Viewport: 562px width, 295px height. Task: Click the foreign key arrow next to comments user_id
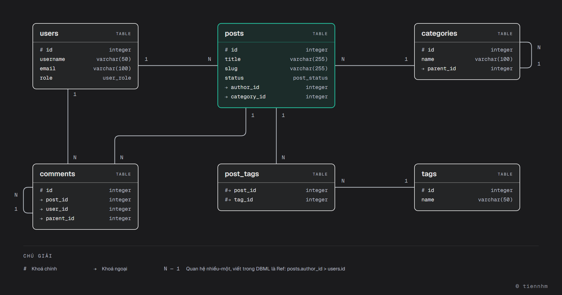coord(41,209)
